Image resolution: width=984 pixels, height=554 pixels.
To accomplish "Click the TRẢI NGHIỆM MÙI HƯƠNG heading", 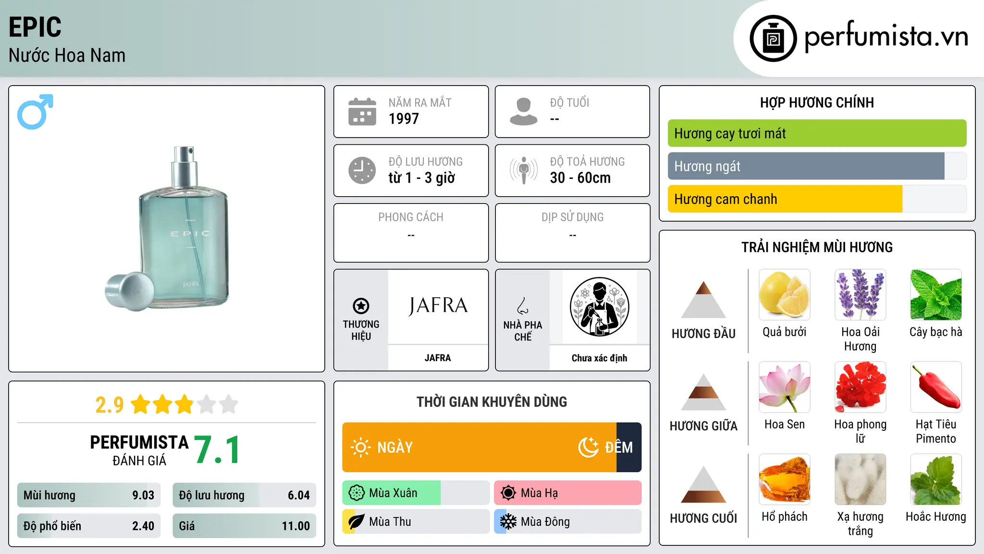I will pyautogui.click(x=817, y=247).
